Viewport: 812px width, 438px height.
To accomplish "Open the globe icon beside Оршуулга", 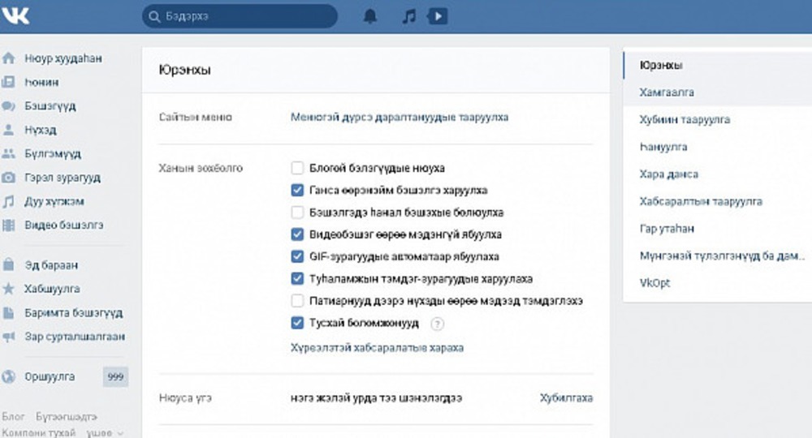I will coord(8,376).
